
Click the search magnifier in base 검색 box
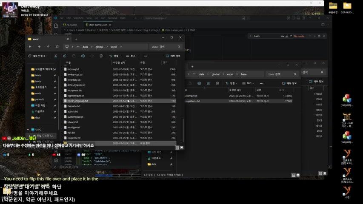click(x=295, y=74)
